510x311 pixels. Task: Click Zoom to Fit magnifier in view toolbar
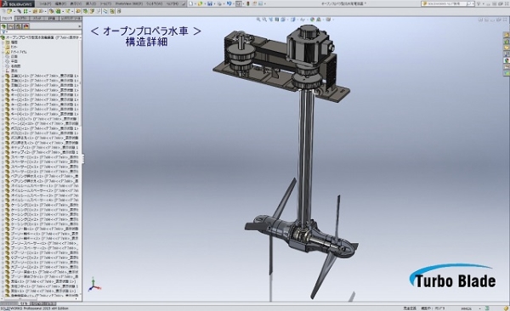point(258,20)
